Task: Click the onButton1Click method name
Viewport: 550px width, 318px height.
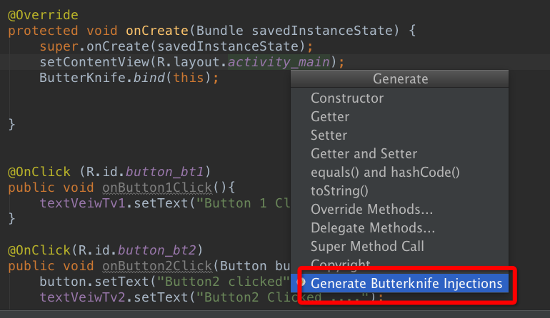Action: [x=157, y=188]
